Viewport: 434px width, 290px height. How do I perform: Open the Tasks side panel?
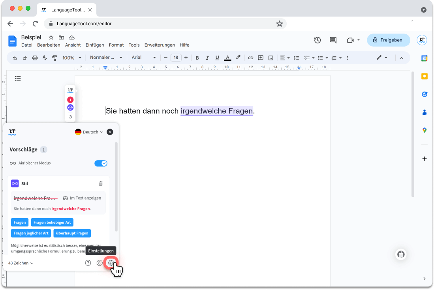pos(424,94)
